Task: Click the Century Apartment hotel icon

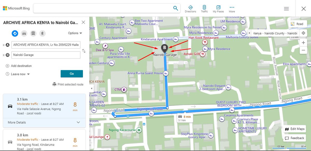Action: pos(97,42)
